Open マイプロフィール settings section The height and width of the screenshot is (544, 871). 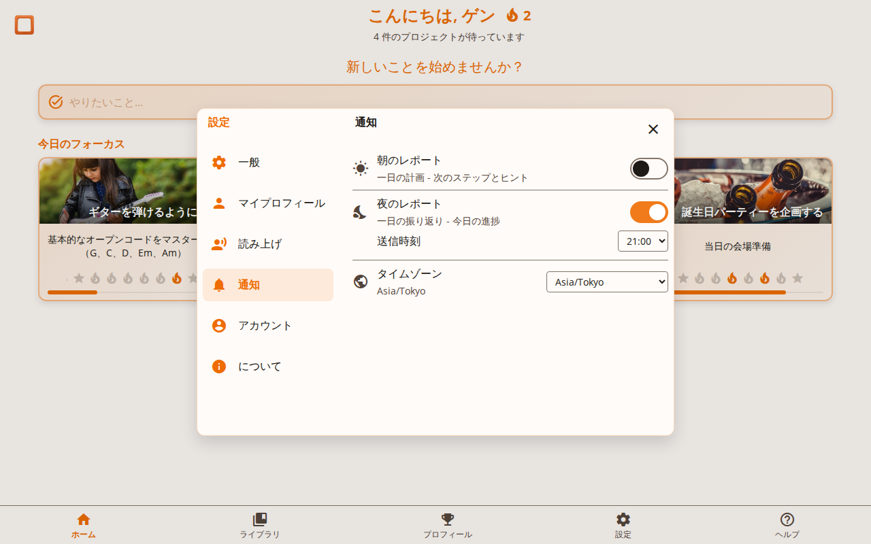pyautogui.click(x=268, y=203)
